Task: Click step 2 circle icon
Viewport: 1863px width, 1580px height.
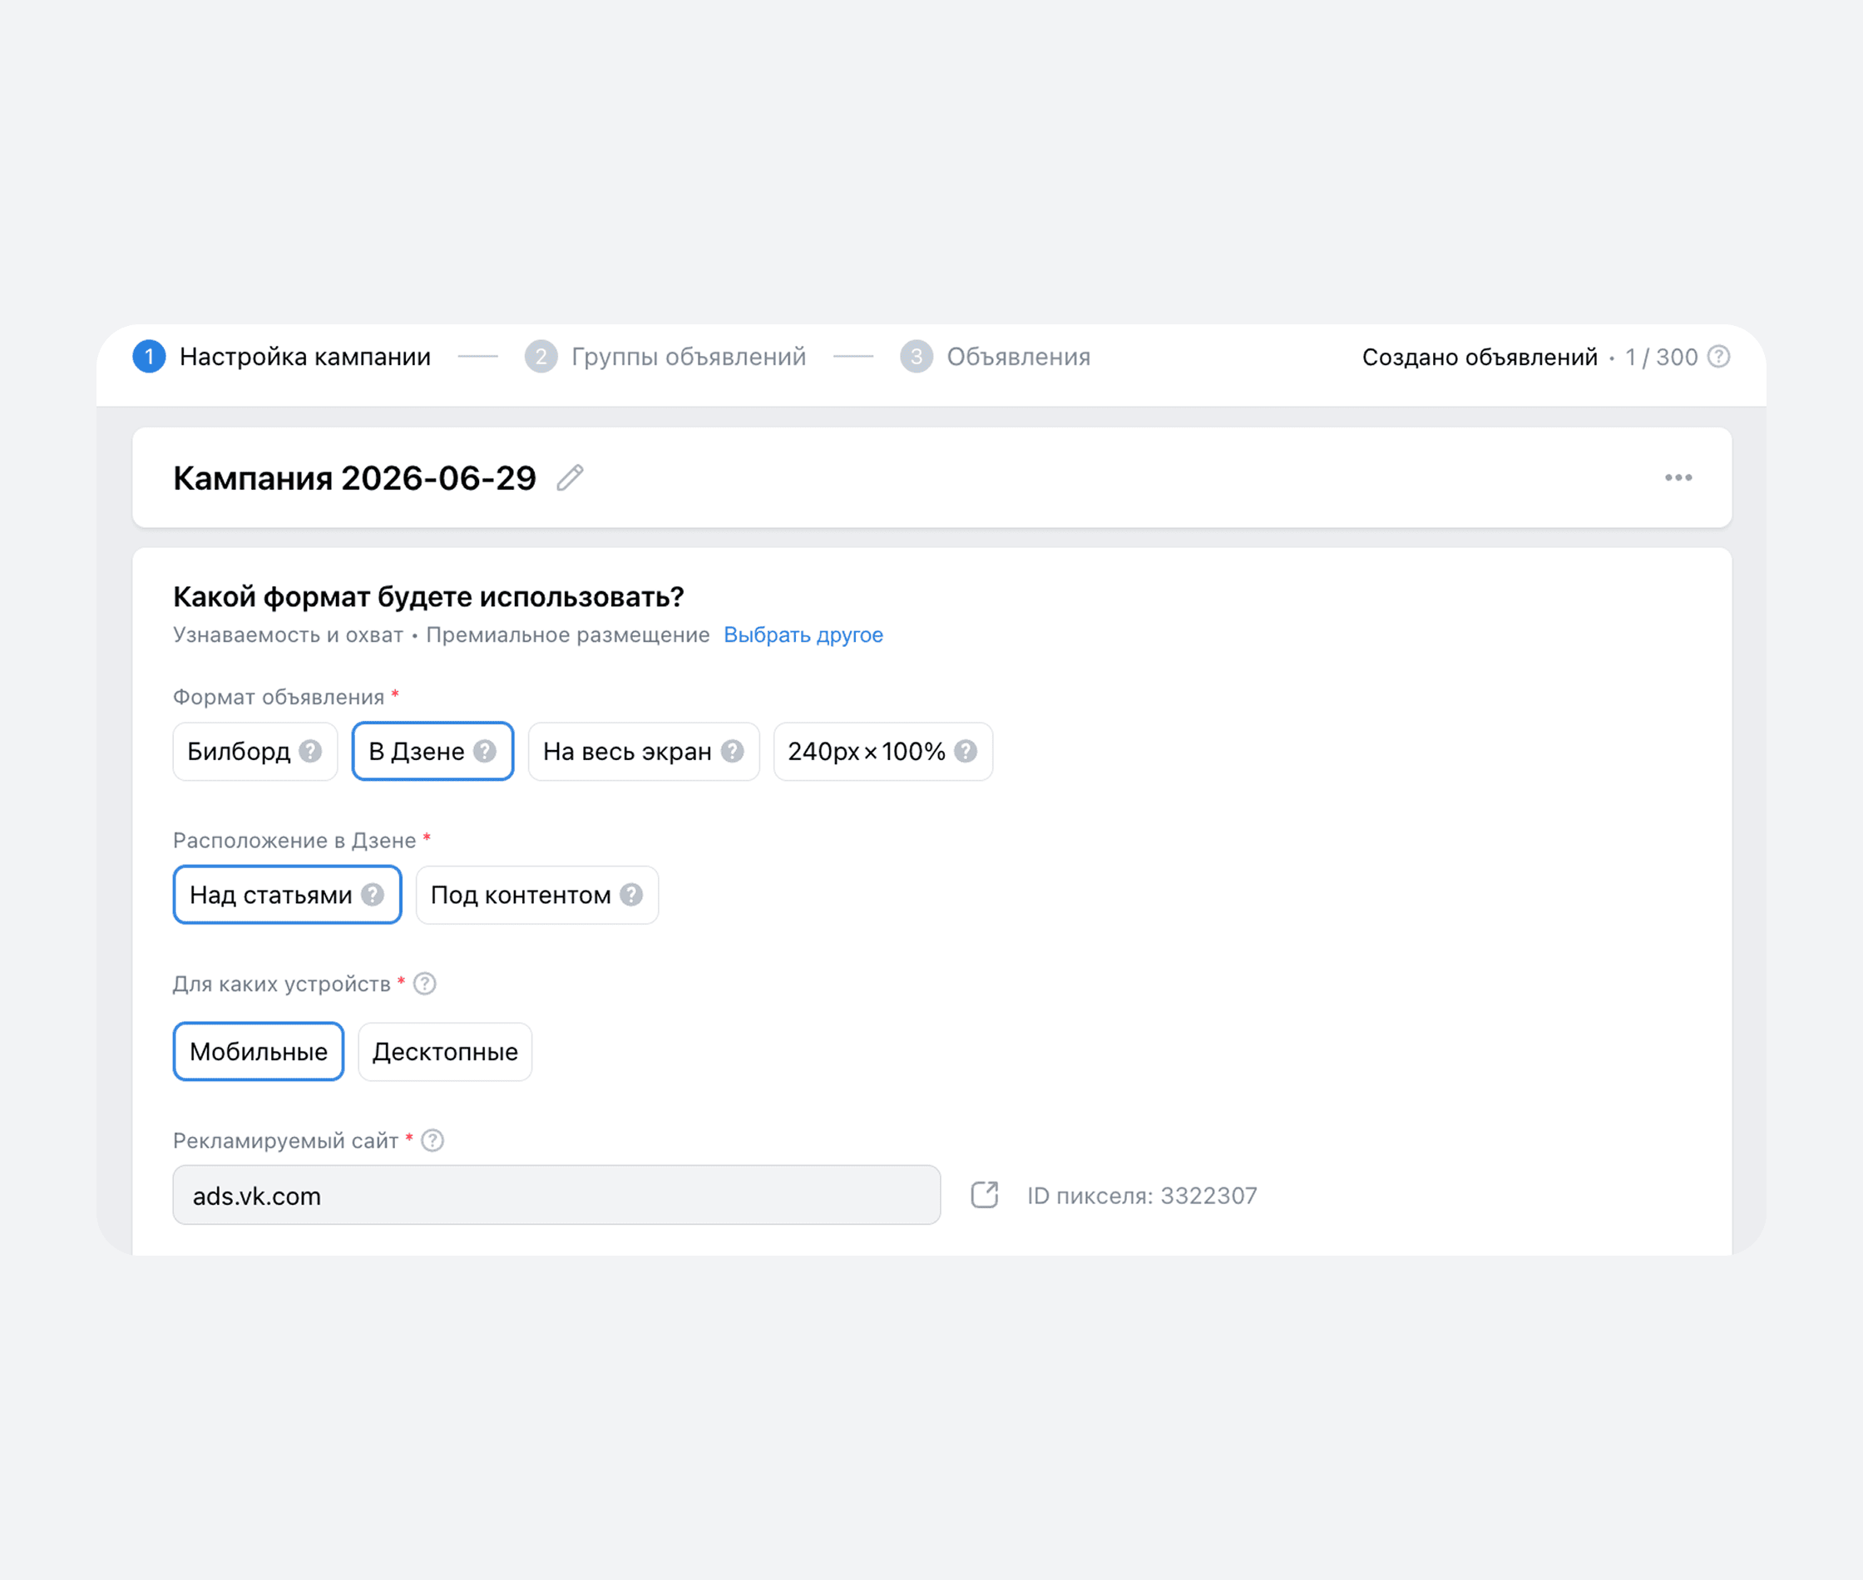Action: (x=541, y=357)
